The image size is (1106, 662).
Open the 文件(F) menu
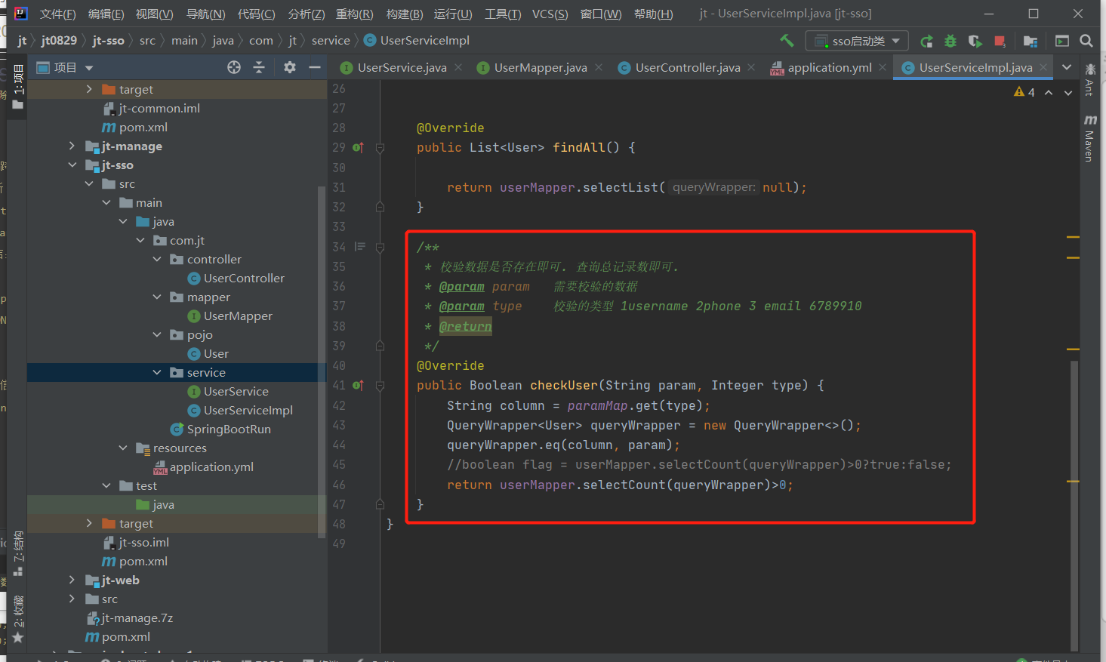click(x=57, y=14)
